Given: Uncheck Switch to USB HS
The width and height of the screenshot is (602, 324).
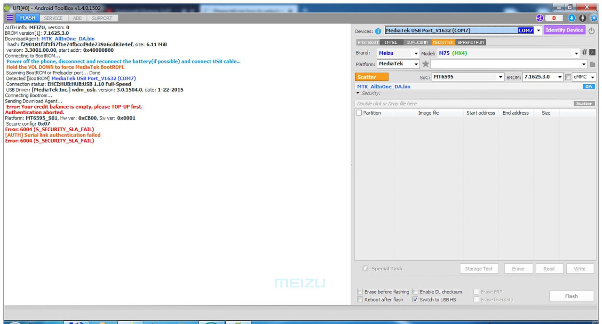Looking at the screenshot, I should pyautogui.click(x=415, y=300).
